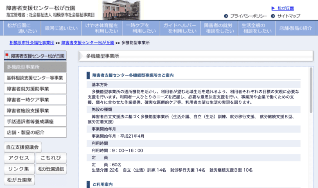
Task: Click the text 指定管理者：社会福祉法人 相模原市社会福祉事業団
Action: [50, 15]
